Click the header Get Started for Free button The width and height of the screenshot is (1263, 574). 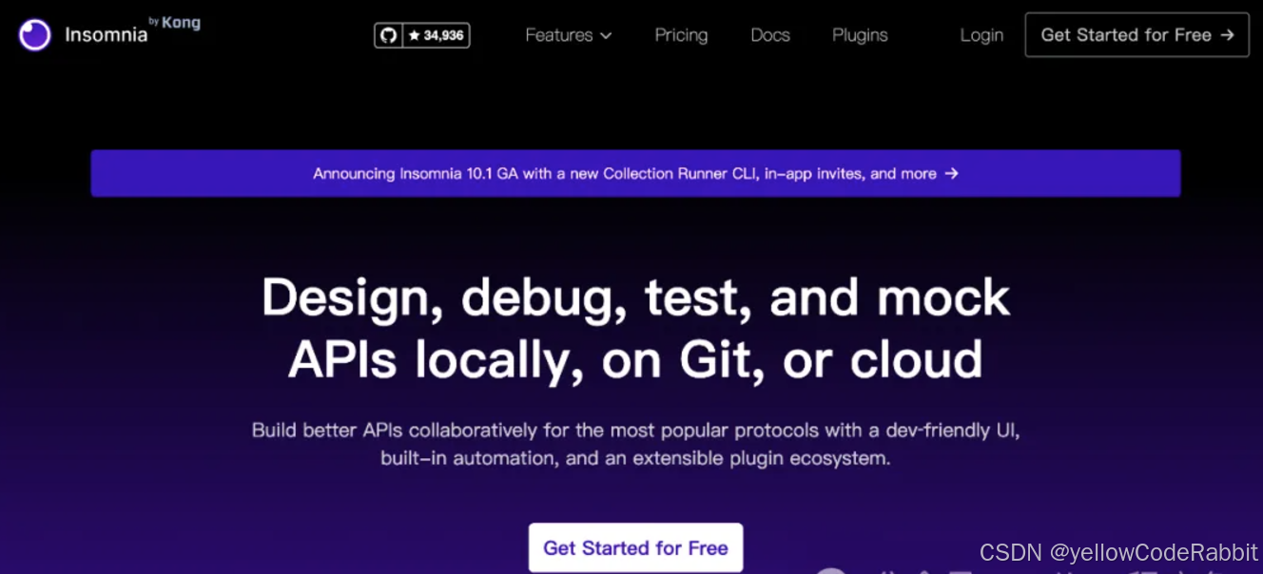[1137, 35]
